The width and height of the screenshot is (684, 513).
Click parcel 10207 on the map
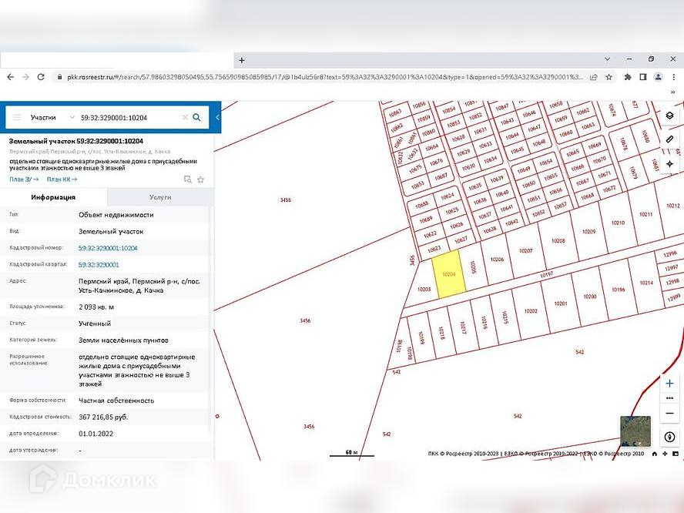pyautogui.click(x=525, y=250)
